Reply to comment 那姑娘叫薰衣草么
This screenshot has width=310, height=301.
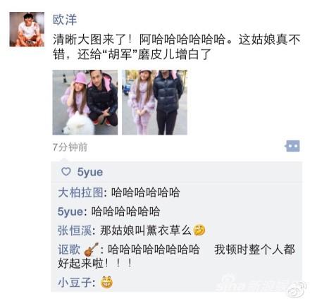pos(146,231)
